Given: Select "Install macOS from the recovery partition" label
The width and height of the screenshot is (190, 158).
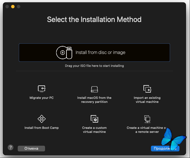Looking at the screenshot, I should tap(94, 100).
